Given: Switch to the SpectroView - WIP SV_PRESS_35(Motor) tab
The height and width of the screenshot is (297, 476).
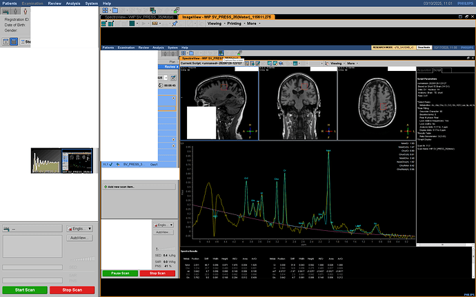Looking at the screenshot, I should (139, 17).
